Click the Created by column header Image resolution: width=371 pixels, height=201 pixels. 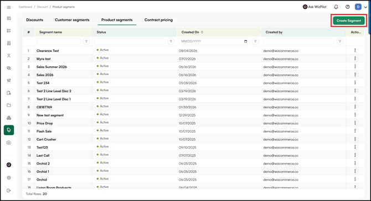click(303, 32)
